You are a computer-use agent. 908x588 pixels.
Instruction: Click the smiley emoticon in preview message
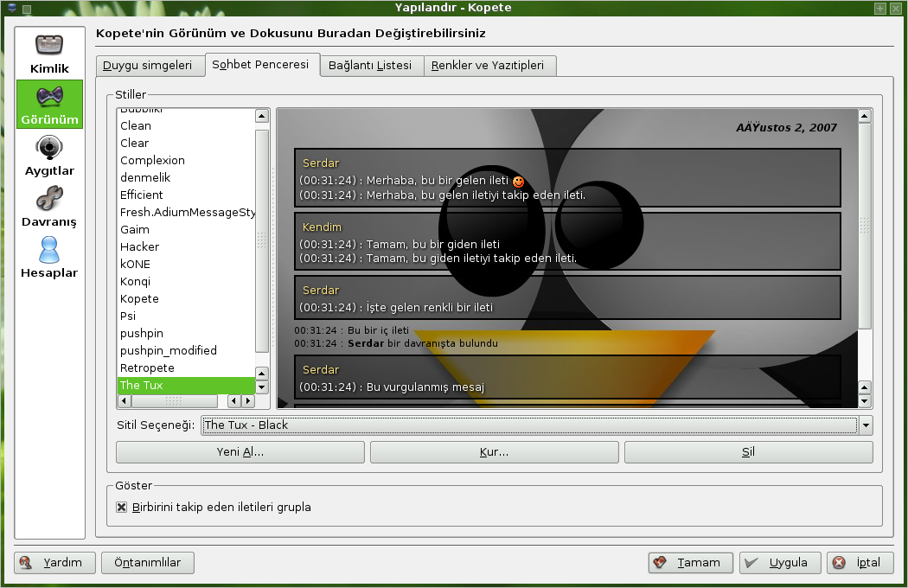[x=518, y=182]
